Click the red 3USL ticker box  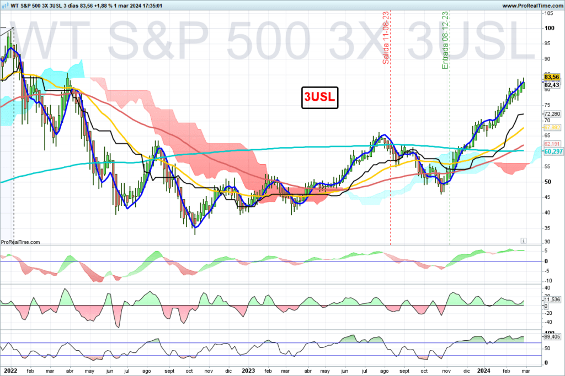pos(319,97)
